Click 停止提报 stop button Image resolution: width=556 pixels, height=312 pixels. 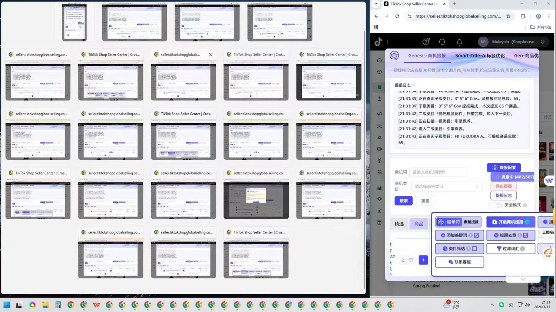click(x=503, y=186)
